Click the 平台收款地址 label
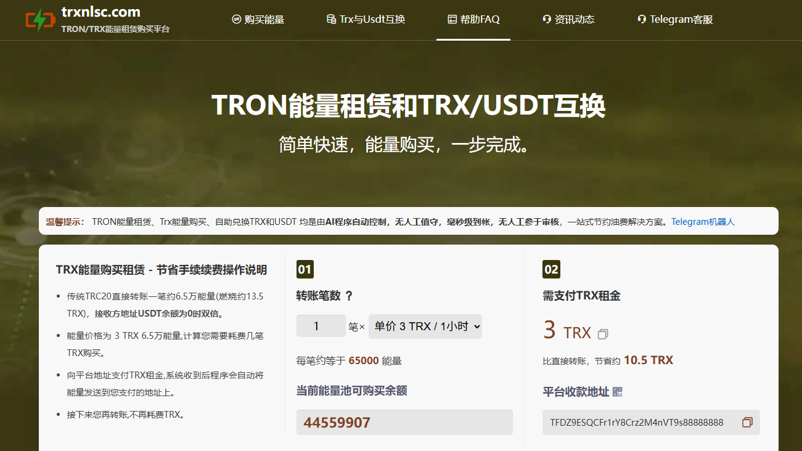Image resolution: width=802 pixels, height=451 pixels. [x=576, y=392]
